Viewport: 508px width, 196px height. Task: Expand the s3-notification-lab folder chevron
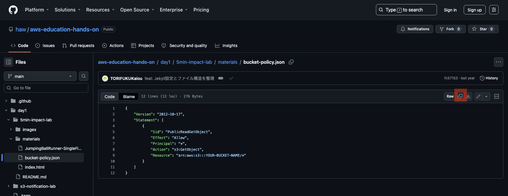click(x=9, y=186)
